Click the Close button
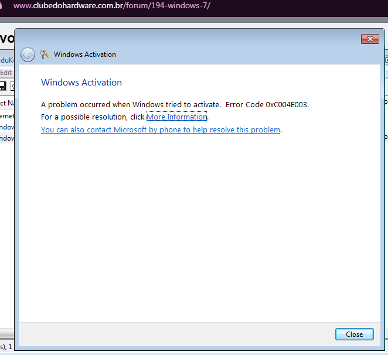 [355, 334]
